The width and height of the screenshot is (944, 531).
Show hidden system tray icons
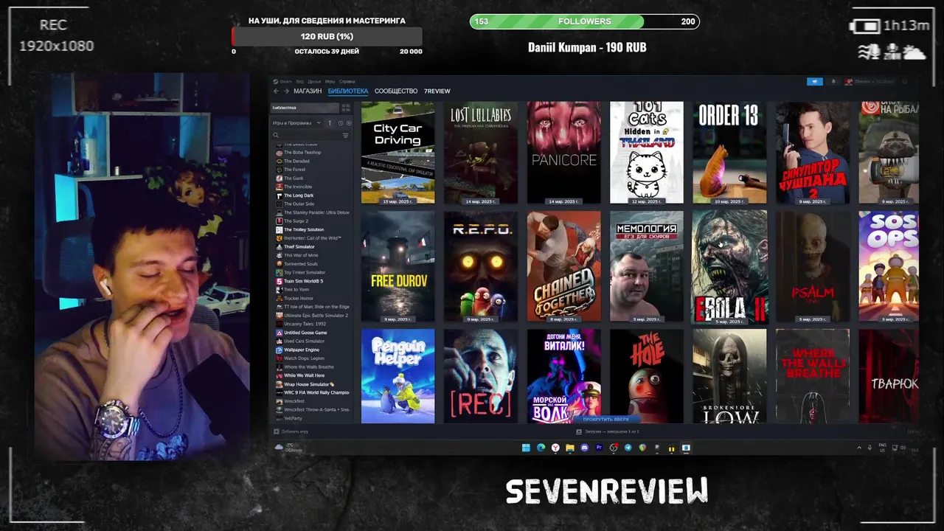859,448
